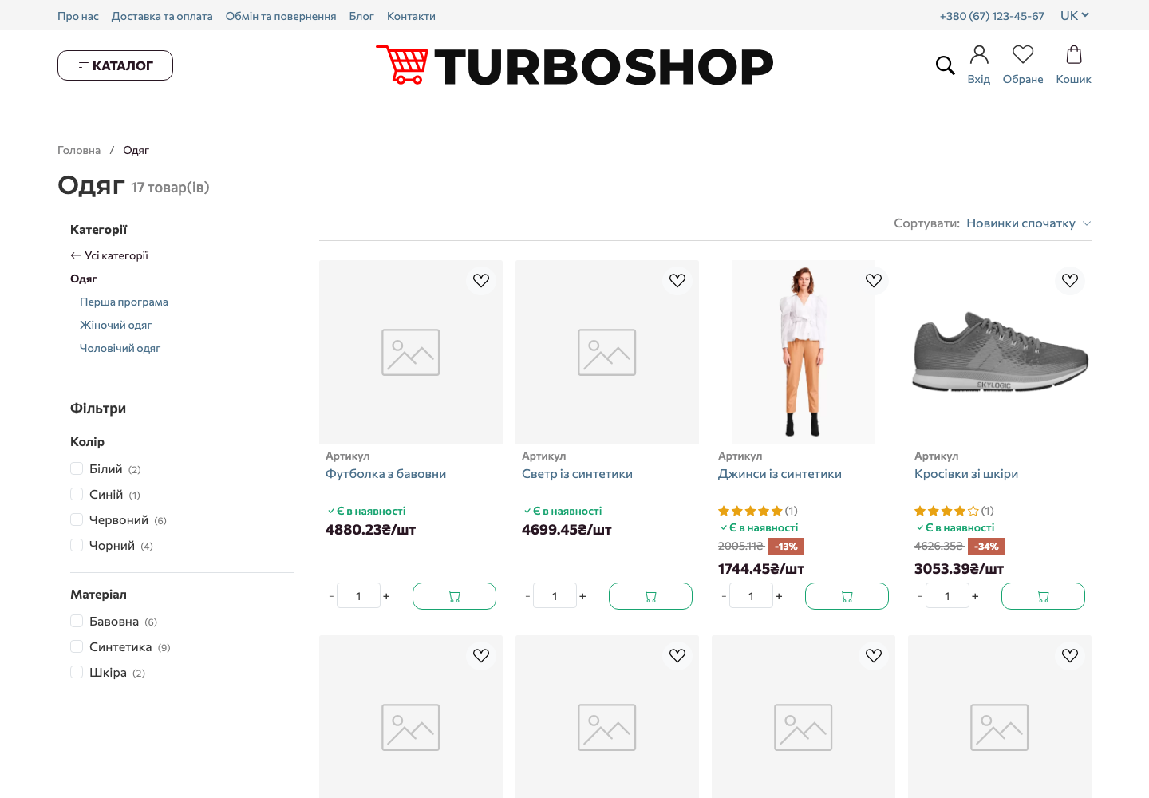Add Джинси із синтетики to favorites
Image resolution: width=1149 pixels, height=798 pixels.
(874, 280)
